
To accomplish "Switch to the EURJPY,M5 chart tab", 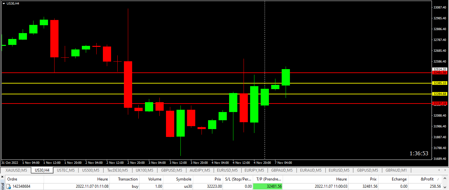I will coord(254,170).
